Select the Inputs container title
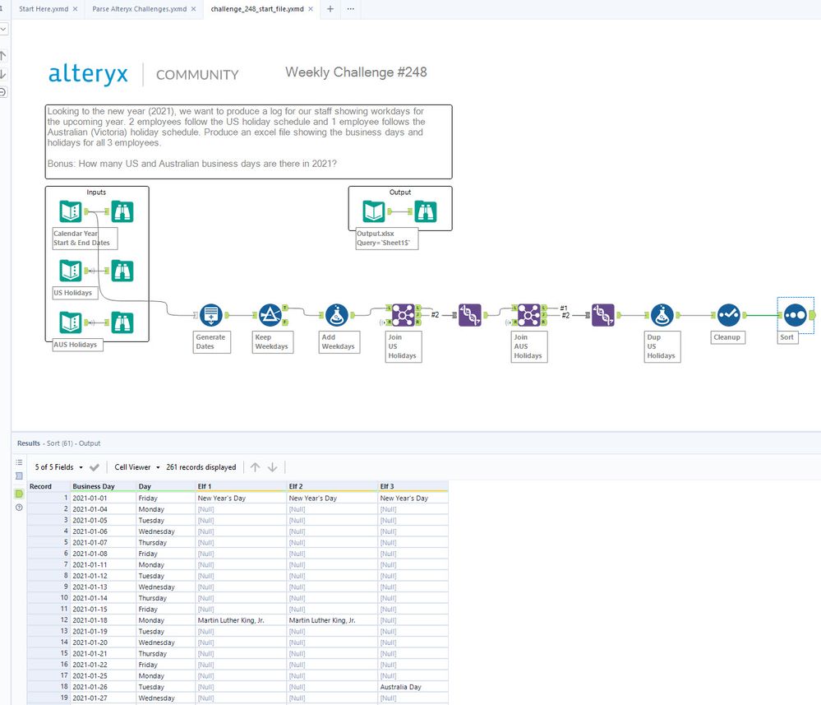Screen dimensions: 821x705 (96, 192)
